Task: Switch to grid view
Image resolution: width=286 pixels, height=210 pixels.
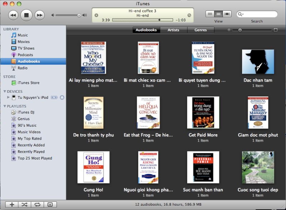Action: [x=218, y=14]
